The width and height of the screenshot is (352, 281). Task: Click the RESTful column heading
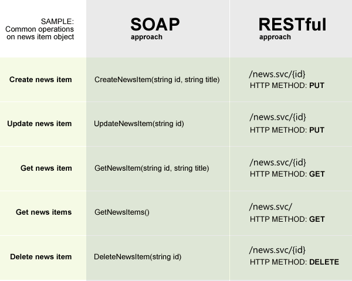292,24
